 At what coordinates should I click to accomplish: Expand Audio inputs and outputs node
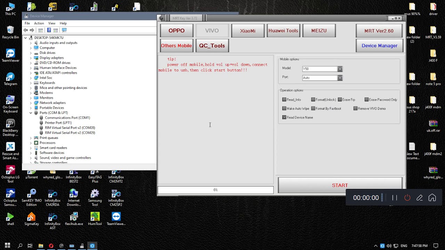(x=31, y=43)
